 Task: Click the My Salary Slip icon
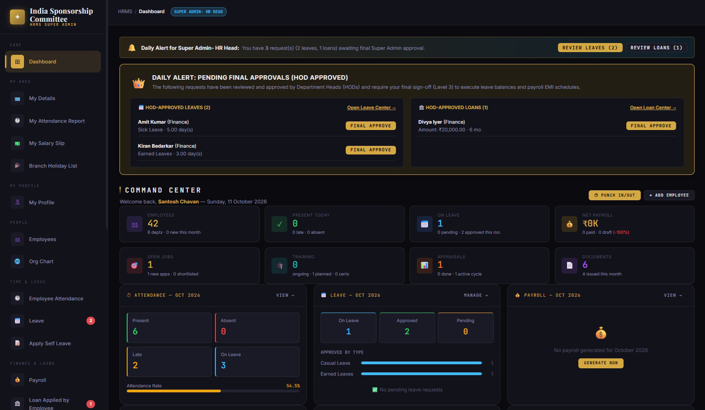(x=17, y=143)
